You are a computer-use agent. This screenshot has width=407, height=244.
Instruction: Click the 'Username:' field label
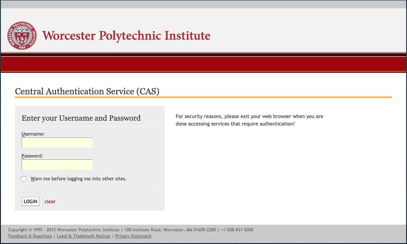tap(33, 134)
